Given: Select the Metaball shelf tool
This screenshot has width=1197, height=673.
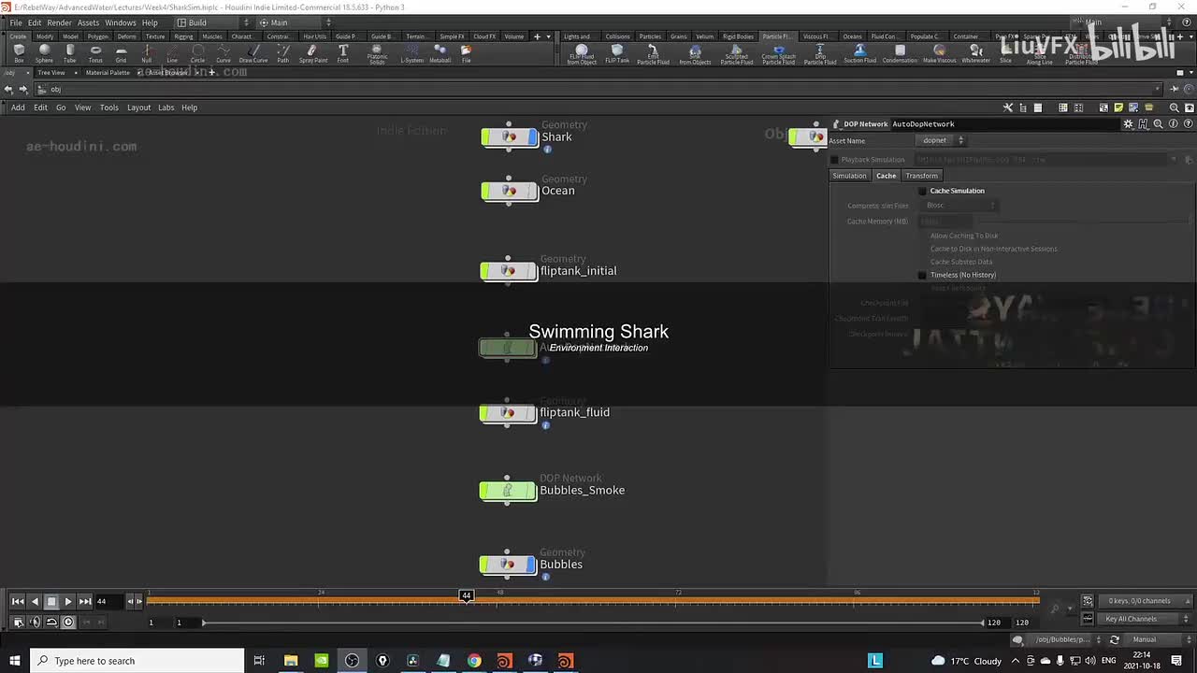Looking at the screenshot, I should [440, 53].
